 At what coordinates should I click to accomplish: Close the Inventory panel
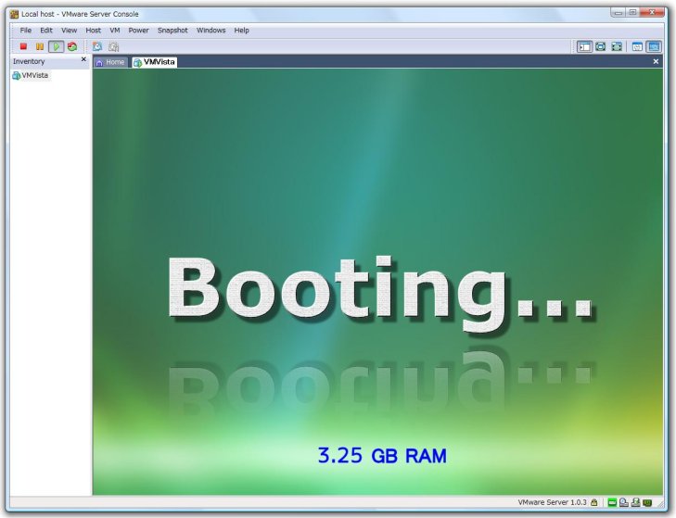(x=83, y=59)
